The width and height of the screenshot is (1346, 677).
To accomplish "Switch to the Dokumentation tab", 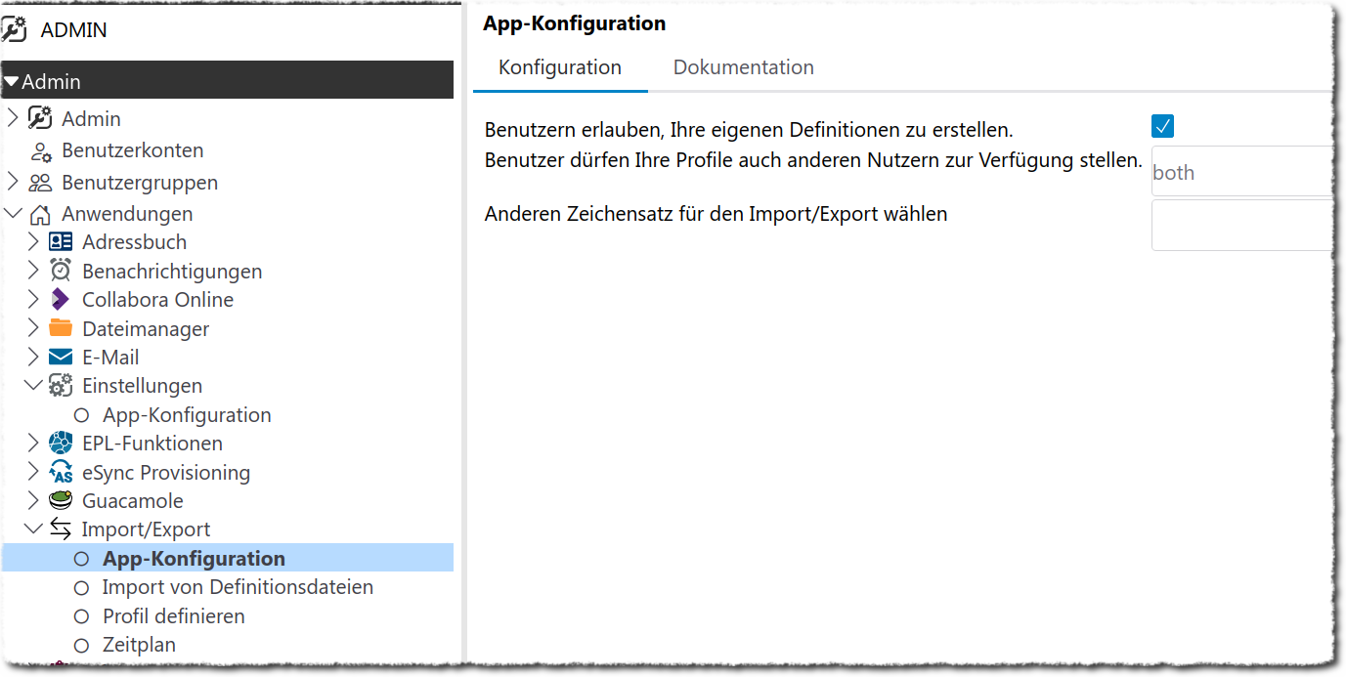I will 743,67.
